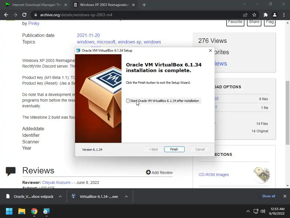Click the Share button on archive.org
Image resolution: width=290 pixels, height=218 pixels.
[254, 22]
